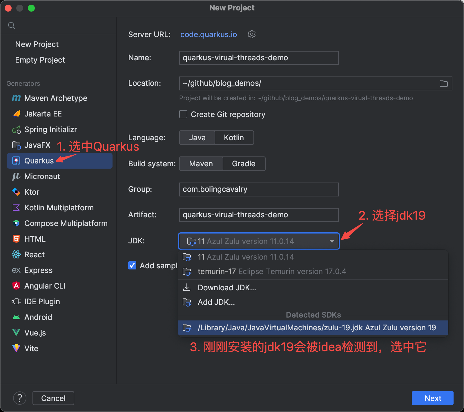Collapse the JDK dropdown arrow

[332, 241]
